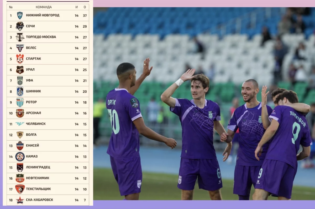This screenshot has height=209, width=315.
Task: Click the Шинник club logo
Action: [x=20, y=91]
